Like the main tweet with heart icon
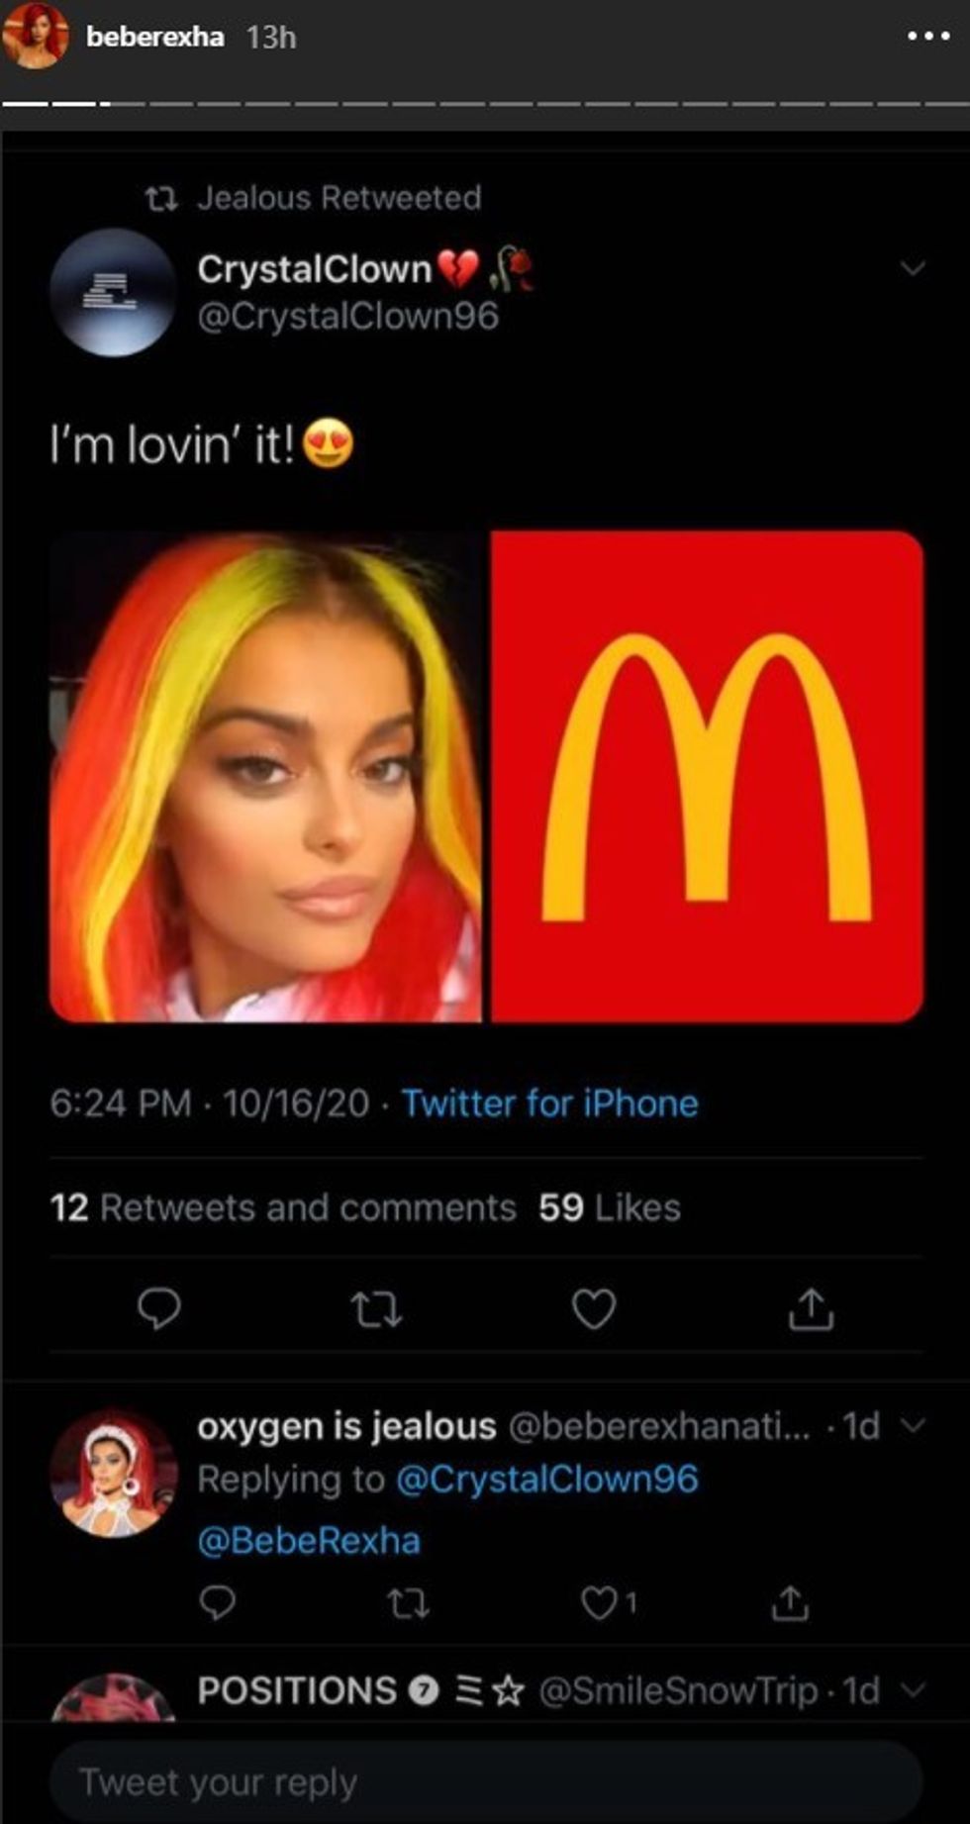The width and height of the screenshot is (970, 1824). pos(594,1309)
